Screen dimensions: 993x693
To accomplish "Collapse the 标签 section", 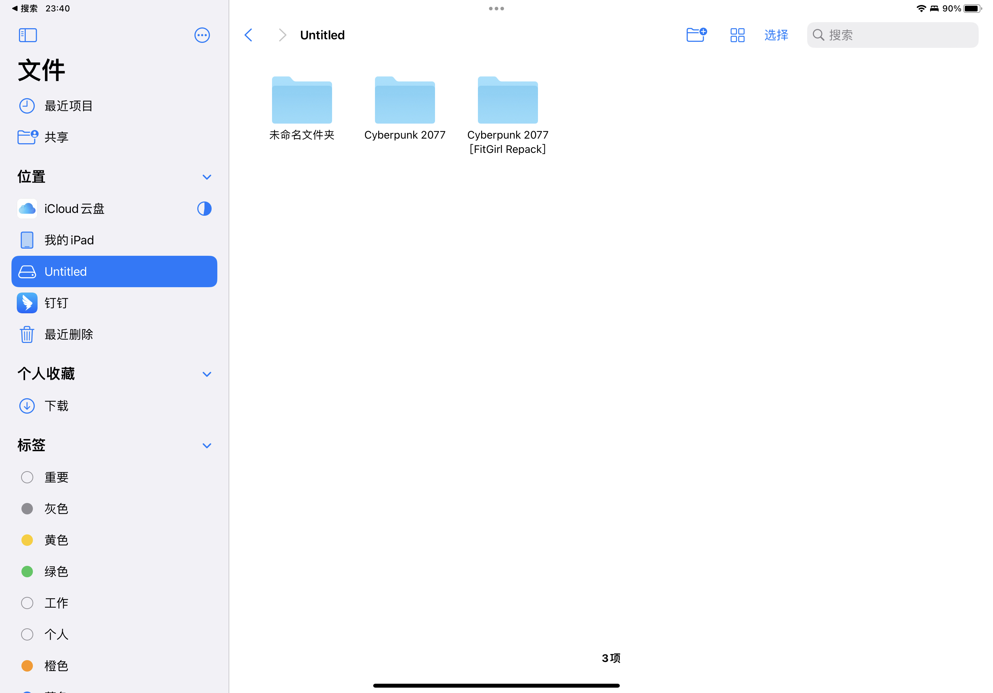I will 207,446.
